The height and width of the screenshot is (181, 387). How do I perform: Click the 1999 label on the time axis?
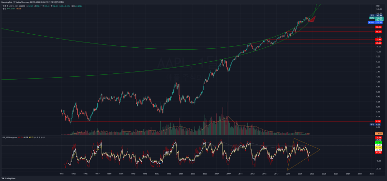click(x=169, y=174)
